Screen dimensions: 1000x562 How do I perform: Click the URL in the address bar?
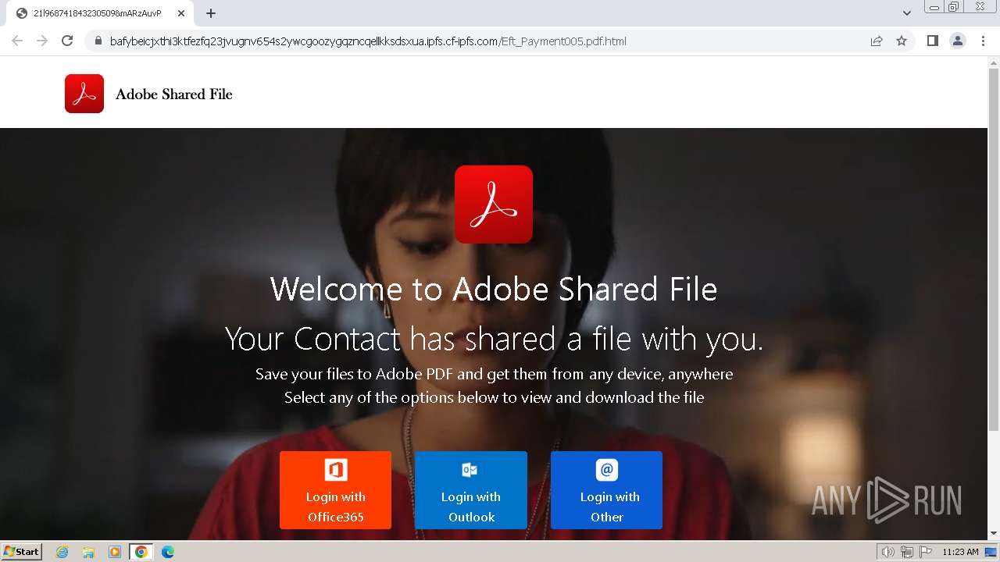[x=368, y=41]
